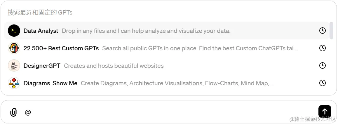Viewport: 338px width, 124px height.
Task: Click the Data Analyst terminal avatar icon
Action: [14, 31]
